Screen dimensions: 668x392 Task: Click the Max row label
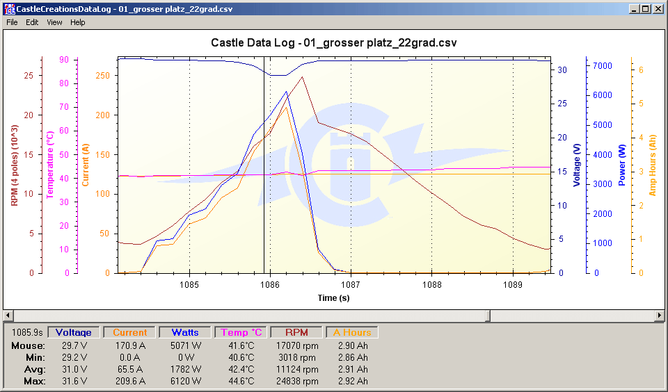pos(34,382)
